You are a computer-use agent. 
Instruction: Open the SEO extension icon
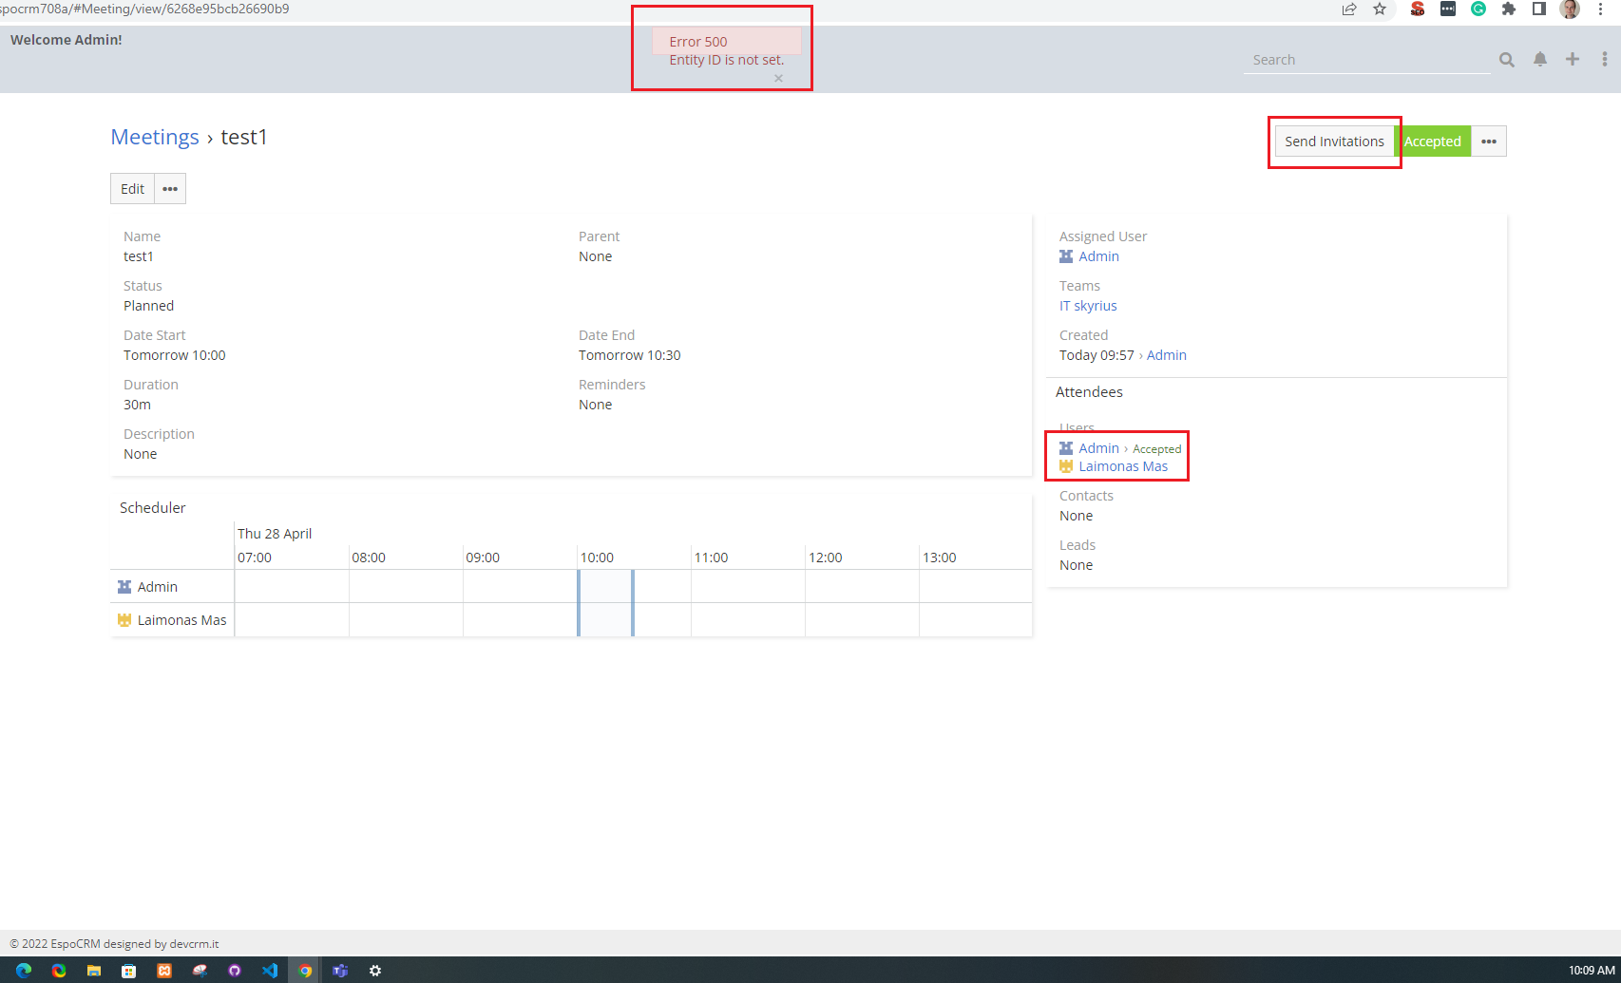click(1417, 9)
